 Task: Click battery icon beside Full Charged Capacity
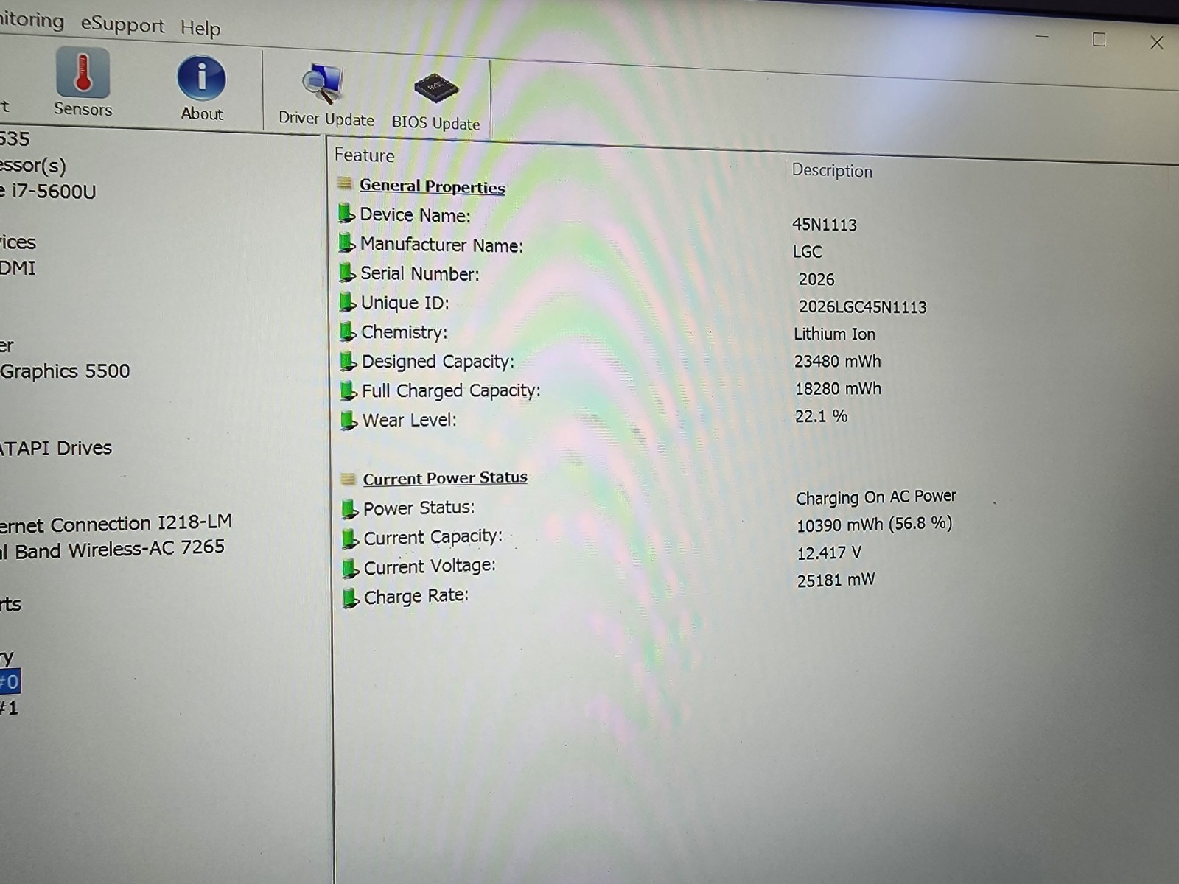[x=348, y=390]
